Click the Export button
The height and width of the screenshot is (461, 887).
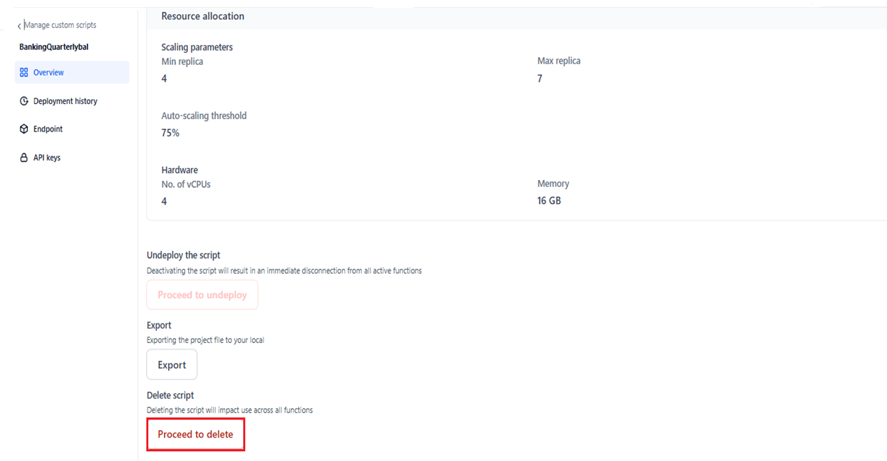pos(172,365)
